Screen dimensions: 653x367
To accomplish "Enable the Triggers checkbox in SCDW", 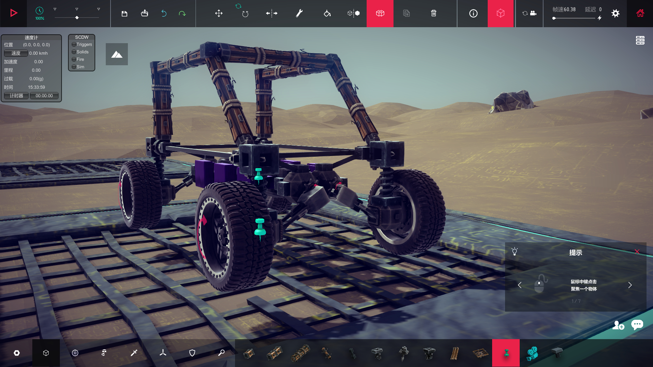I will coord(74,45).
